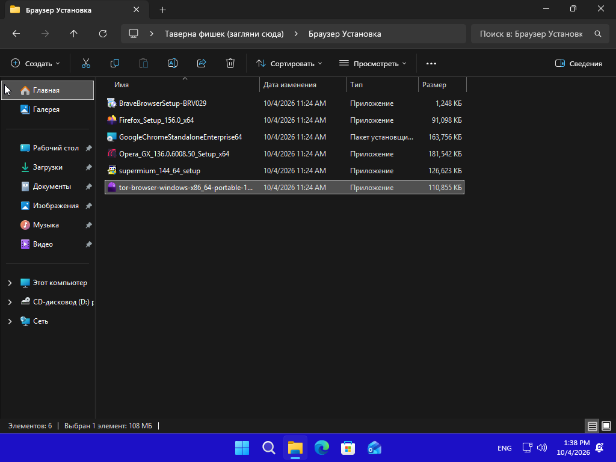
Task: Click the Share icon
Action: [202, 63]
